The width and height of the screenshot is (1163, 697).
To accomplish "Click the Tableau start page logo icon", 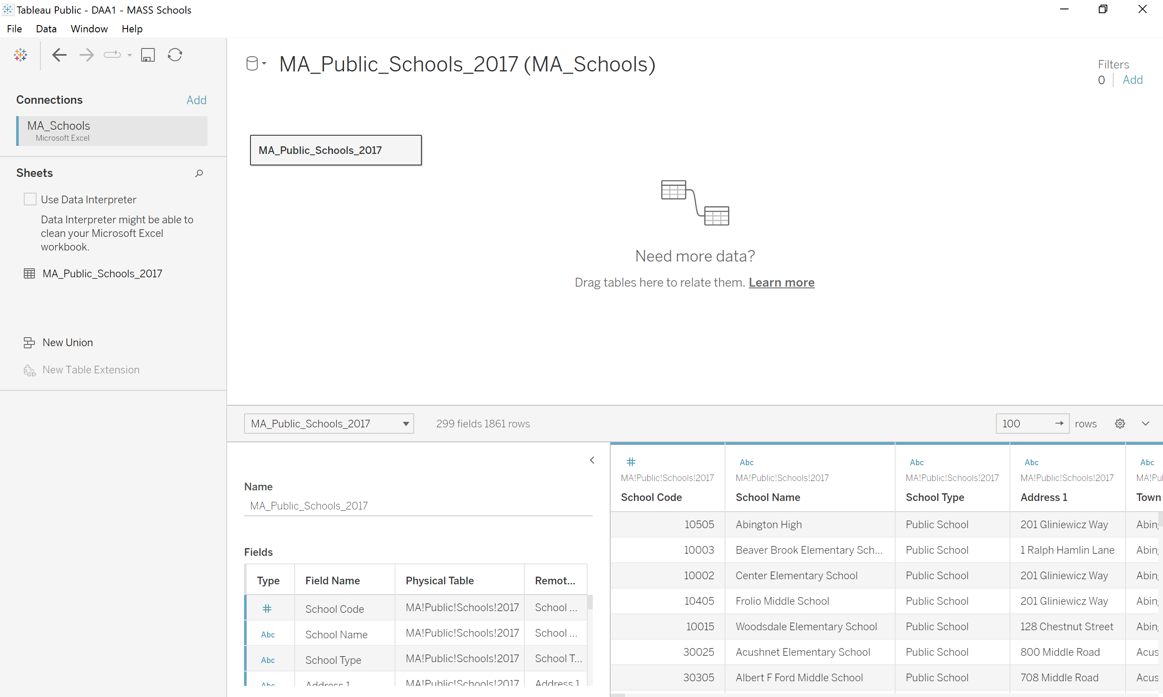I will point(20,55).
